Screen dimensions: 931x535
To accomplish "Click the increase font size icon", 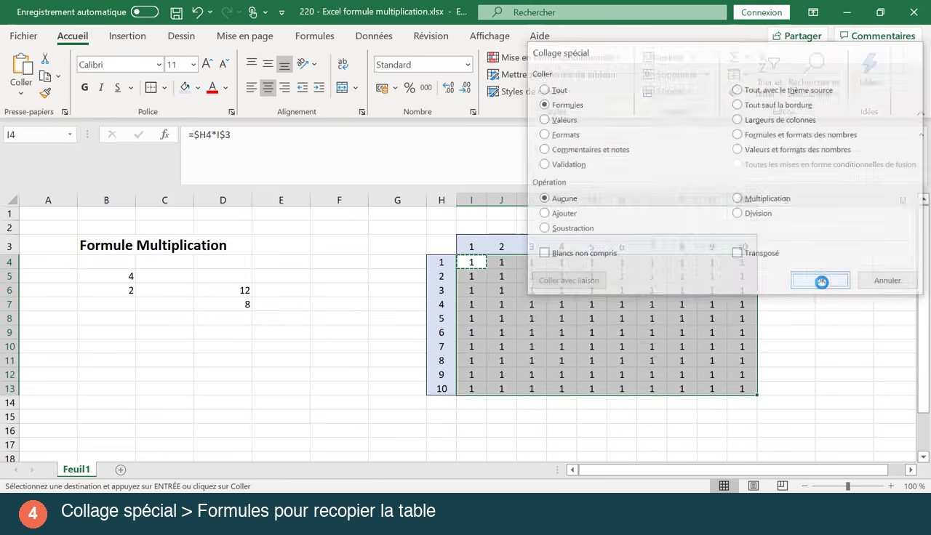I will tap(207, 64).
